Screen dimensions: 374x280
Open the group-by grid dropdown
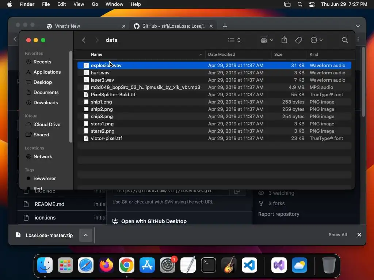click(x=267, y=40)
